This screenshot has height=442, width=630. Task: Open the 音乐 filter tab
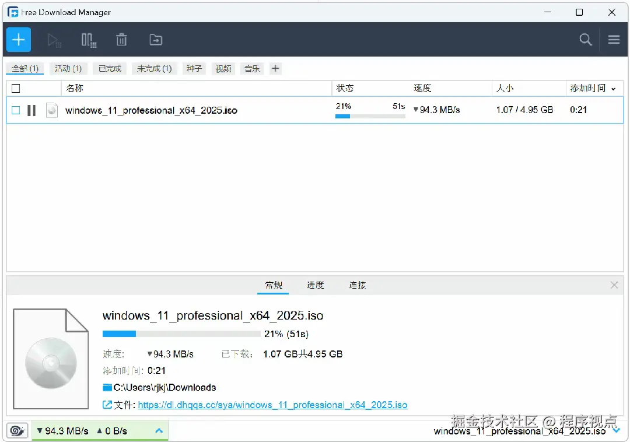pyautogui.click(x=252, y=69)
